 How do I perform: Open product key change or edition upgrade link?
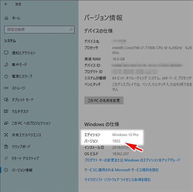click(x=132, y=160)
